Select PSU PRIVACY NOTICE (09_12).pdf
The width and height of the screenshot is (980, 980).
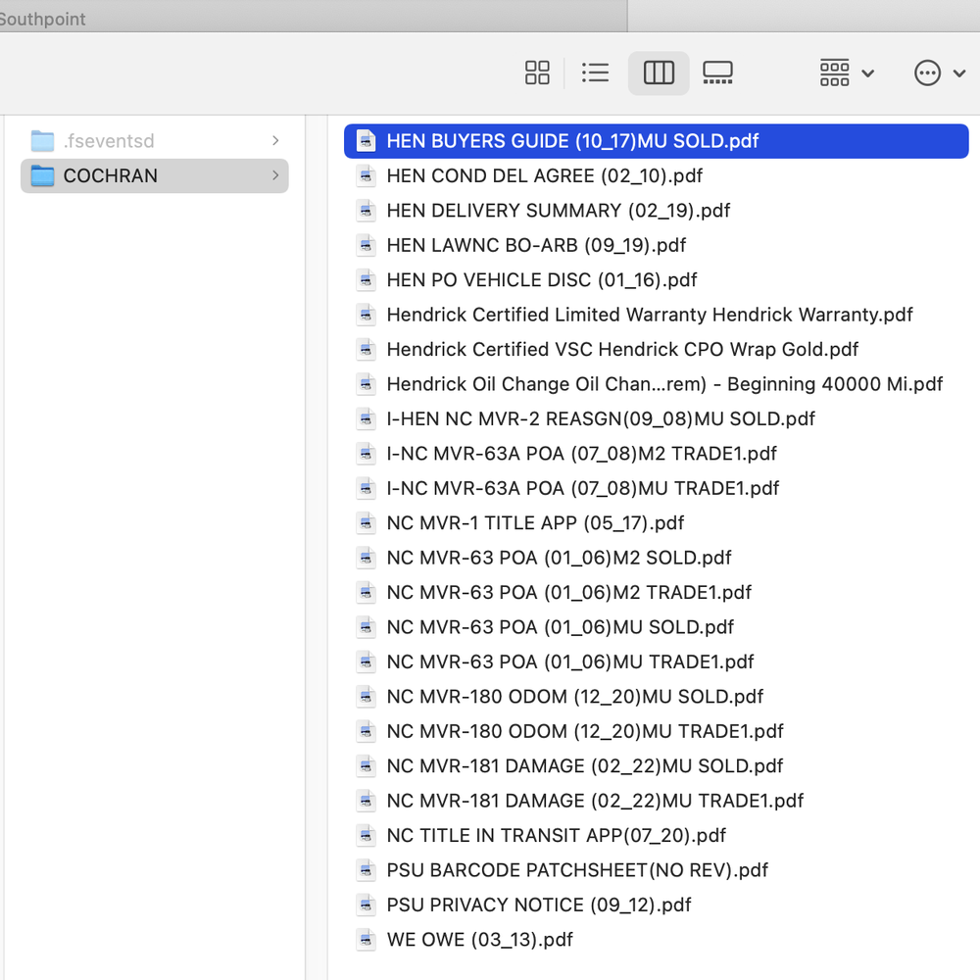(x=657, y=905)
